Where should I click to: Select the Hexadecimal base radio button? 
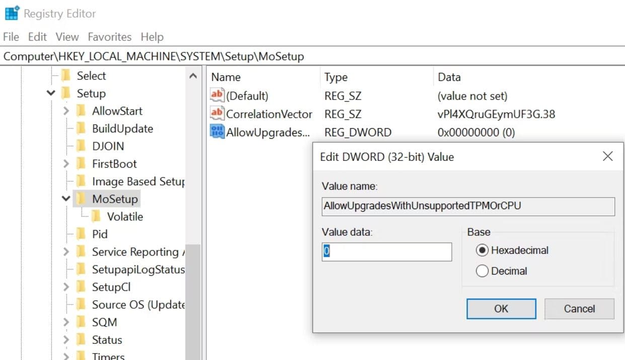point(482,250)
